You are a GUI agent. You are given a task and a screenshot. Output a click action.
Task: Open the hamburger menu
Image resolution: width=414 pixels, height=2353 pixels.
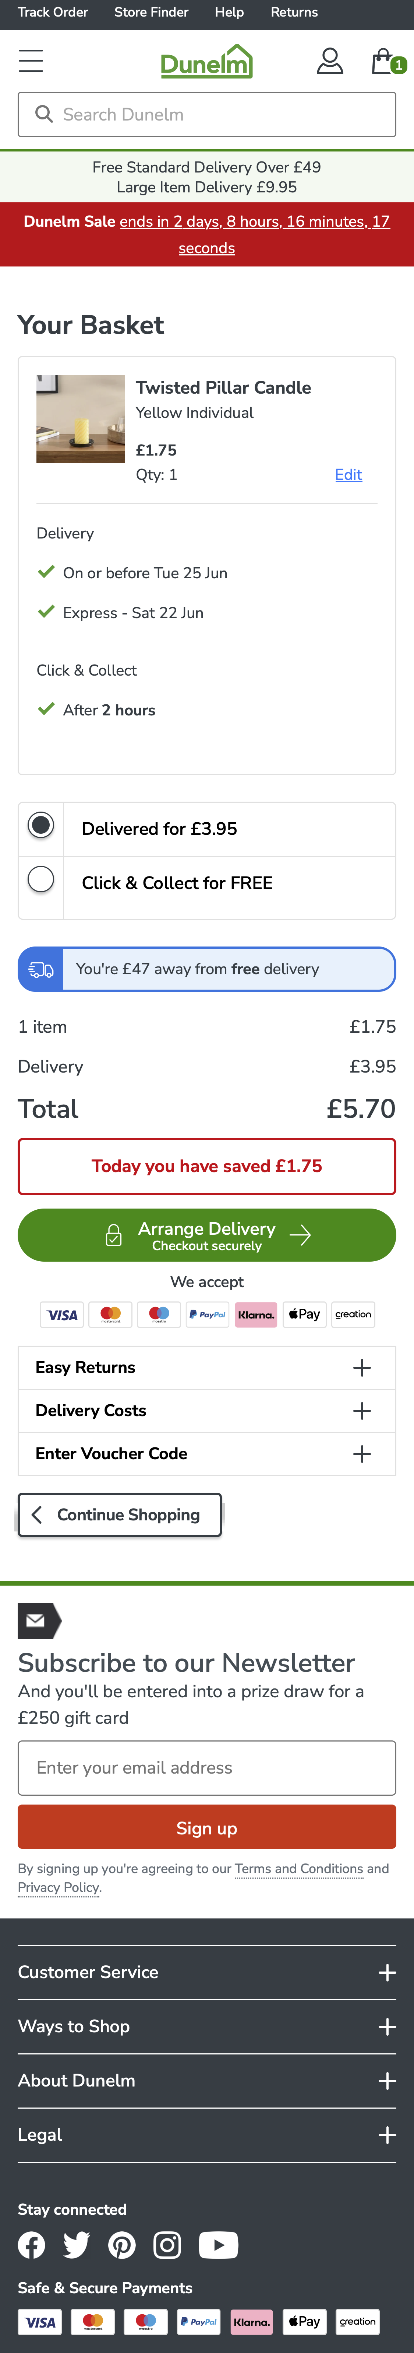(31, 61)
